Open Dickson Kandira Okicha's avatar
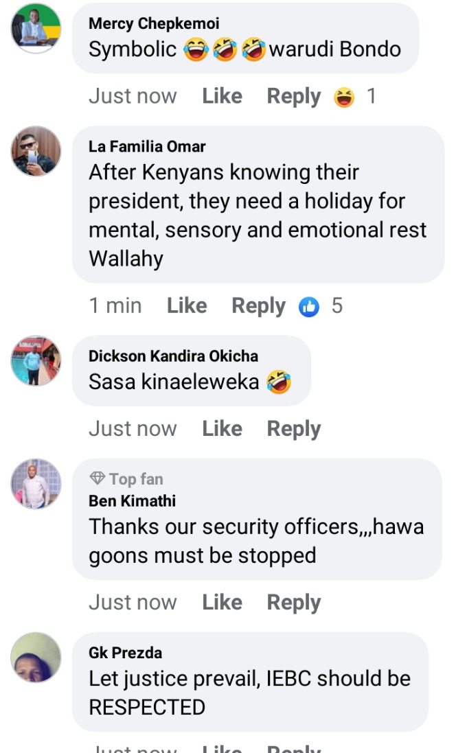The height and width of the screenshot is (753, 456). 36,360
